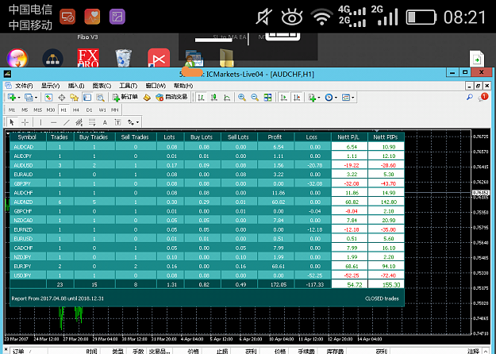Viewport: 496px width, 354px height.
Task: Toggle the Navigator star-folder icon
Action: tap(75, 98)
